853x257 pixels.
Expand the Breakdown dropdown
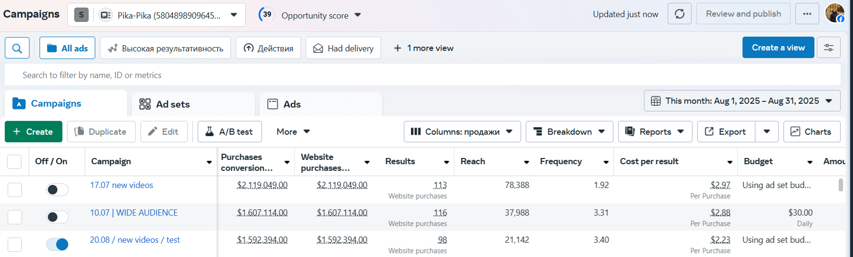pyautogui.click(x=569, y=132)
